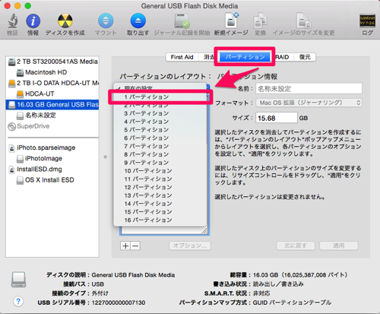380x314 pixels.
Task: Choose 13 パーティション from layout menu
Action: point(160,195)
